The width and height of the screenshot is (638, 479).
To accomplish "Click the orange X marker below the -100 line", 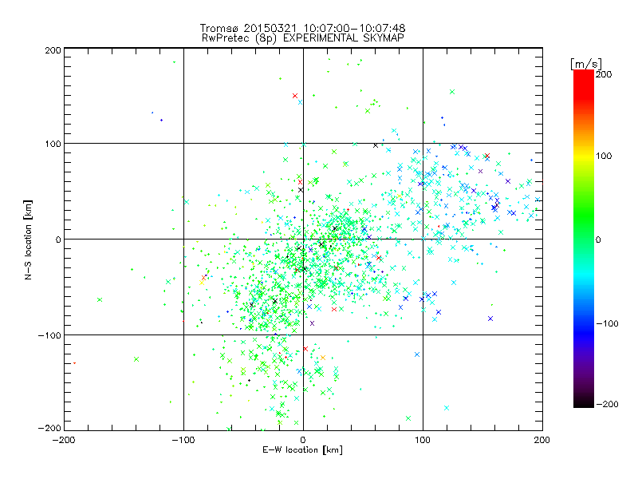I will click(x=323, y=358).
